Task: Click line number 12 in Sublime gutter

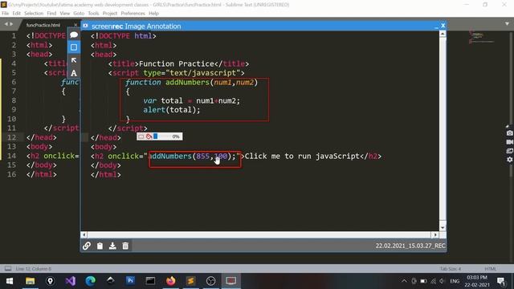Action: pyautogui.click(x=11, y=137)
